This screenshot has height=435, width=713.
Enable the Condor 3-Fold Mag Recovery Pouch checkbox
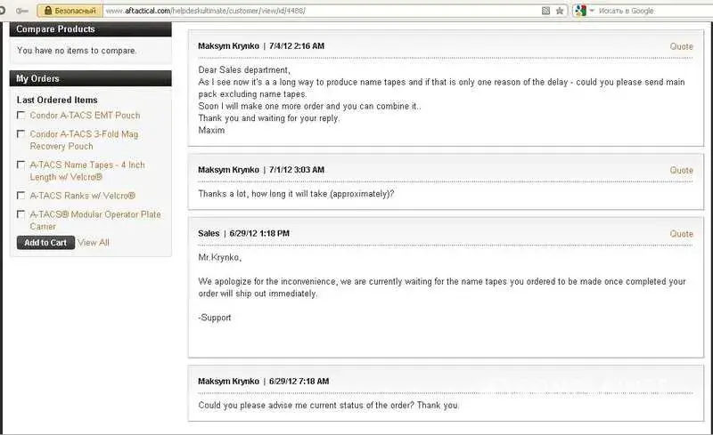(x=21, y=134)
